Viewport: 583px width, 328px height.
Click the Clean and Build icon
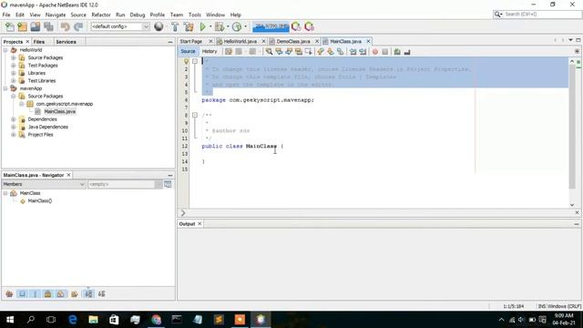click(x=189, y=26)
